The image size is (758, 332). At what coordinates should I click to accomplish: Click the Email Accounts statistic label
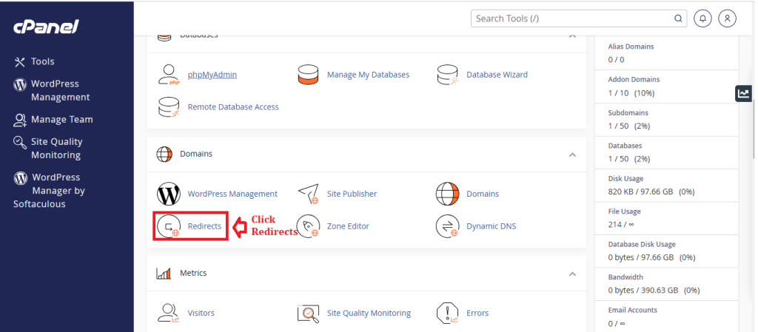coord(633,311)
